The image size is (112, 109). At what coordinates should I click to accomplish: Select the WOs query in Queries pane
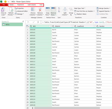pyautogui.click(x=12, y=24)
